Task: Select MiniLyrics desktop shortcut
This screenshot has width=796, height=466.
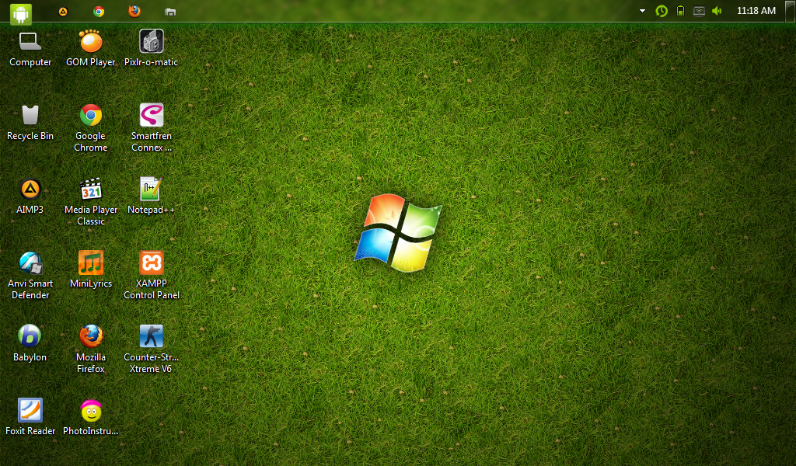Action: tap(91, 270)
